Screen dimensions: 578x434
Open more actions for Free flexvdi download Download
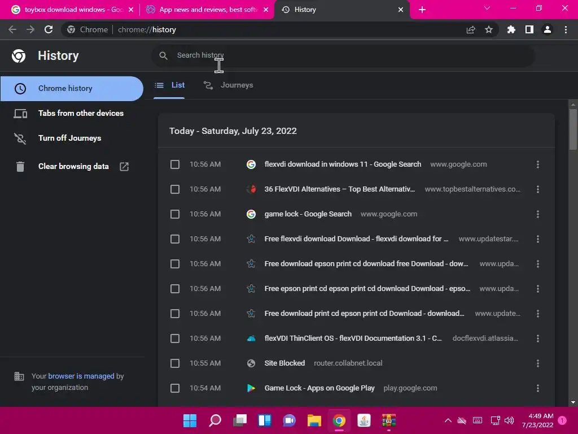[x=538, y=239]
